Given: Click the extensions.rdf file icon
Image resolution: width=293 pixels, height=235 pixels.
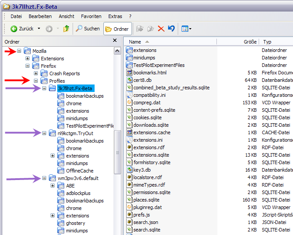Looking at the screenshot, I should tap(129, 147).
